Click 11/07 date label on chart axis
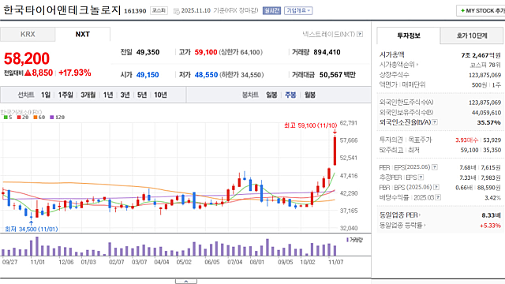 click(335, 262)
